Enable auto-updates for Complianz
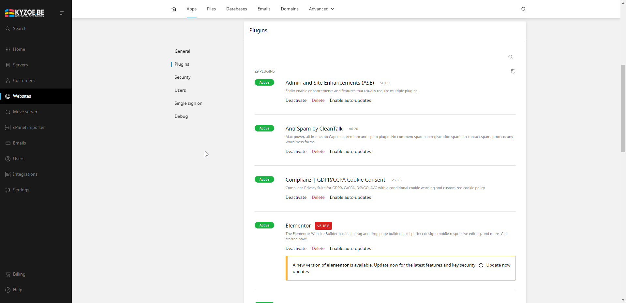626x303 pixels. point(350,197)
